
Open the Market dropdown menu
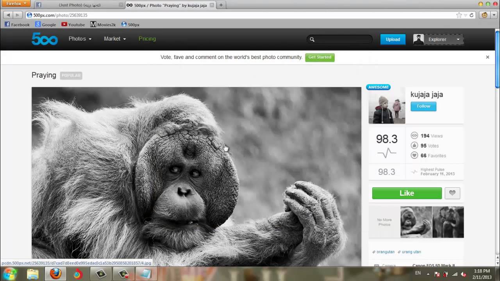pos(115,39)
